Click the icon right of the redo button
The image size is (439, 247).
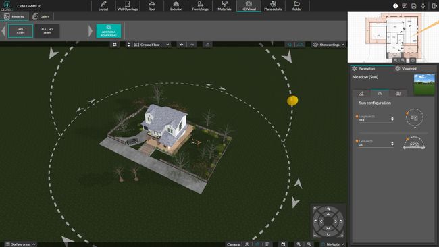(x=207, y=45)
